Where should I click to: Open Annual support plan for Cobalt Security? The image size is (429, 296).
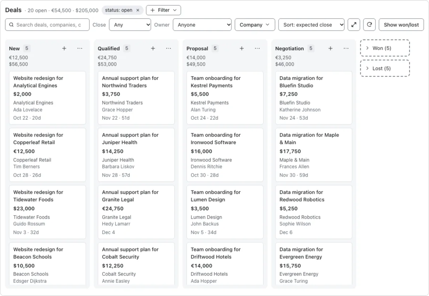pos(136,264)
